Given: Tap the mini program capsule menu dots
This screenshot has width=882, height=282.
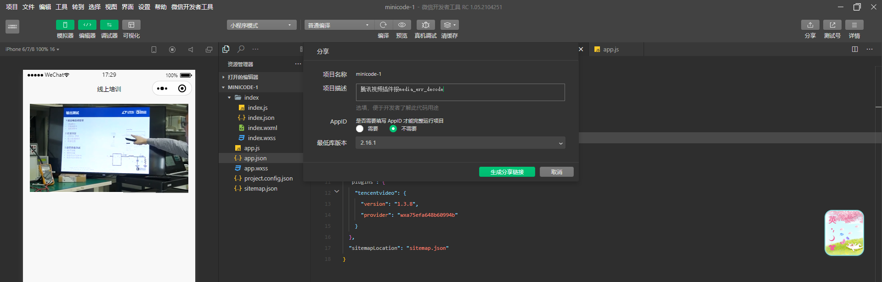Looking at the screenshot, I should click(x=162, y=89).
